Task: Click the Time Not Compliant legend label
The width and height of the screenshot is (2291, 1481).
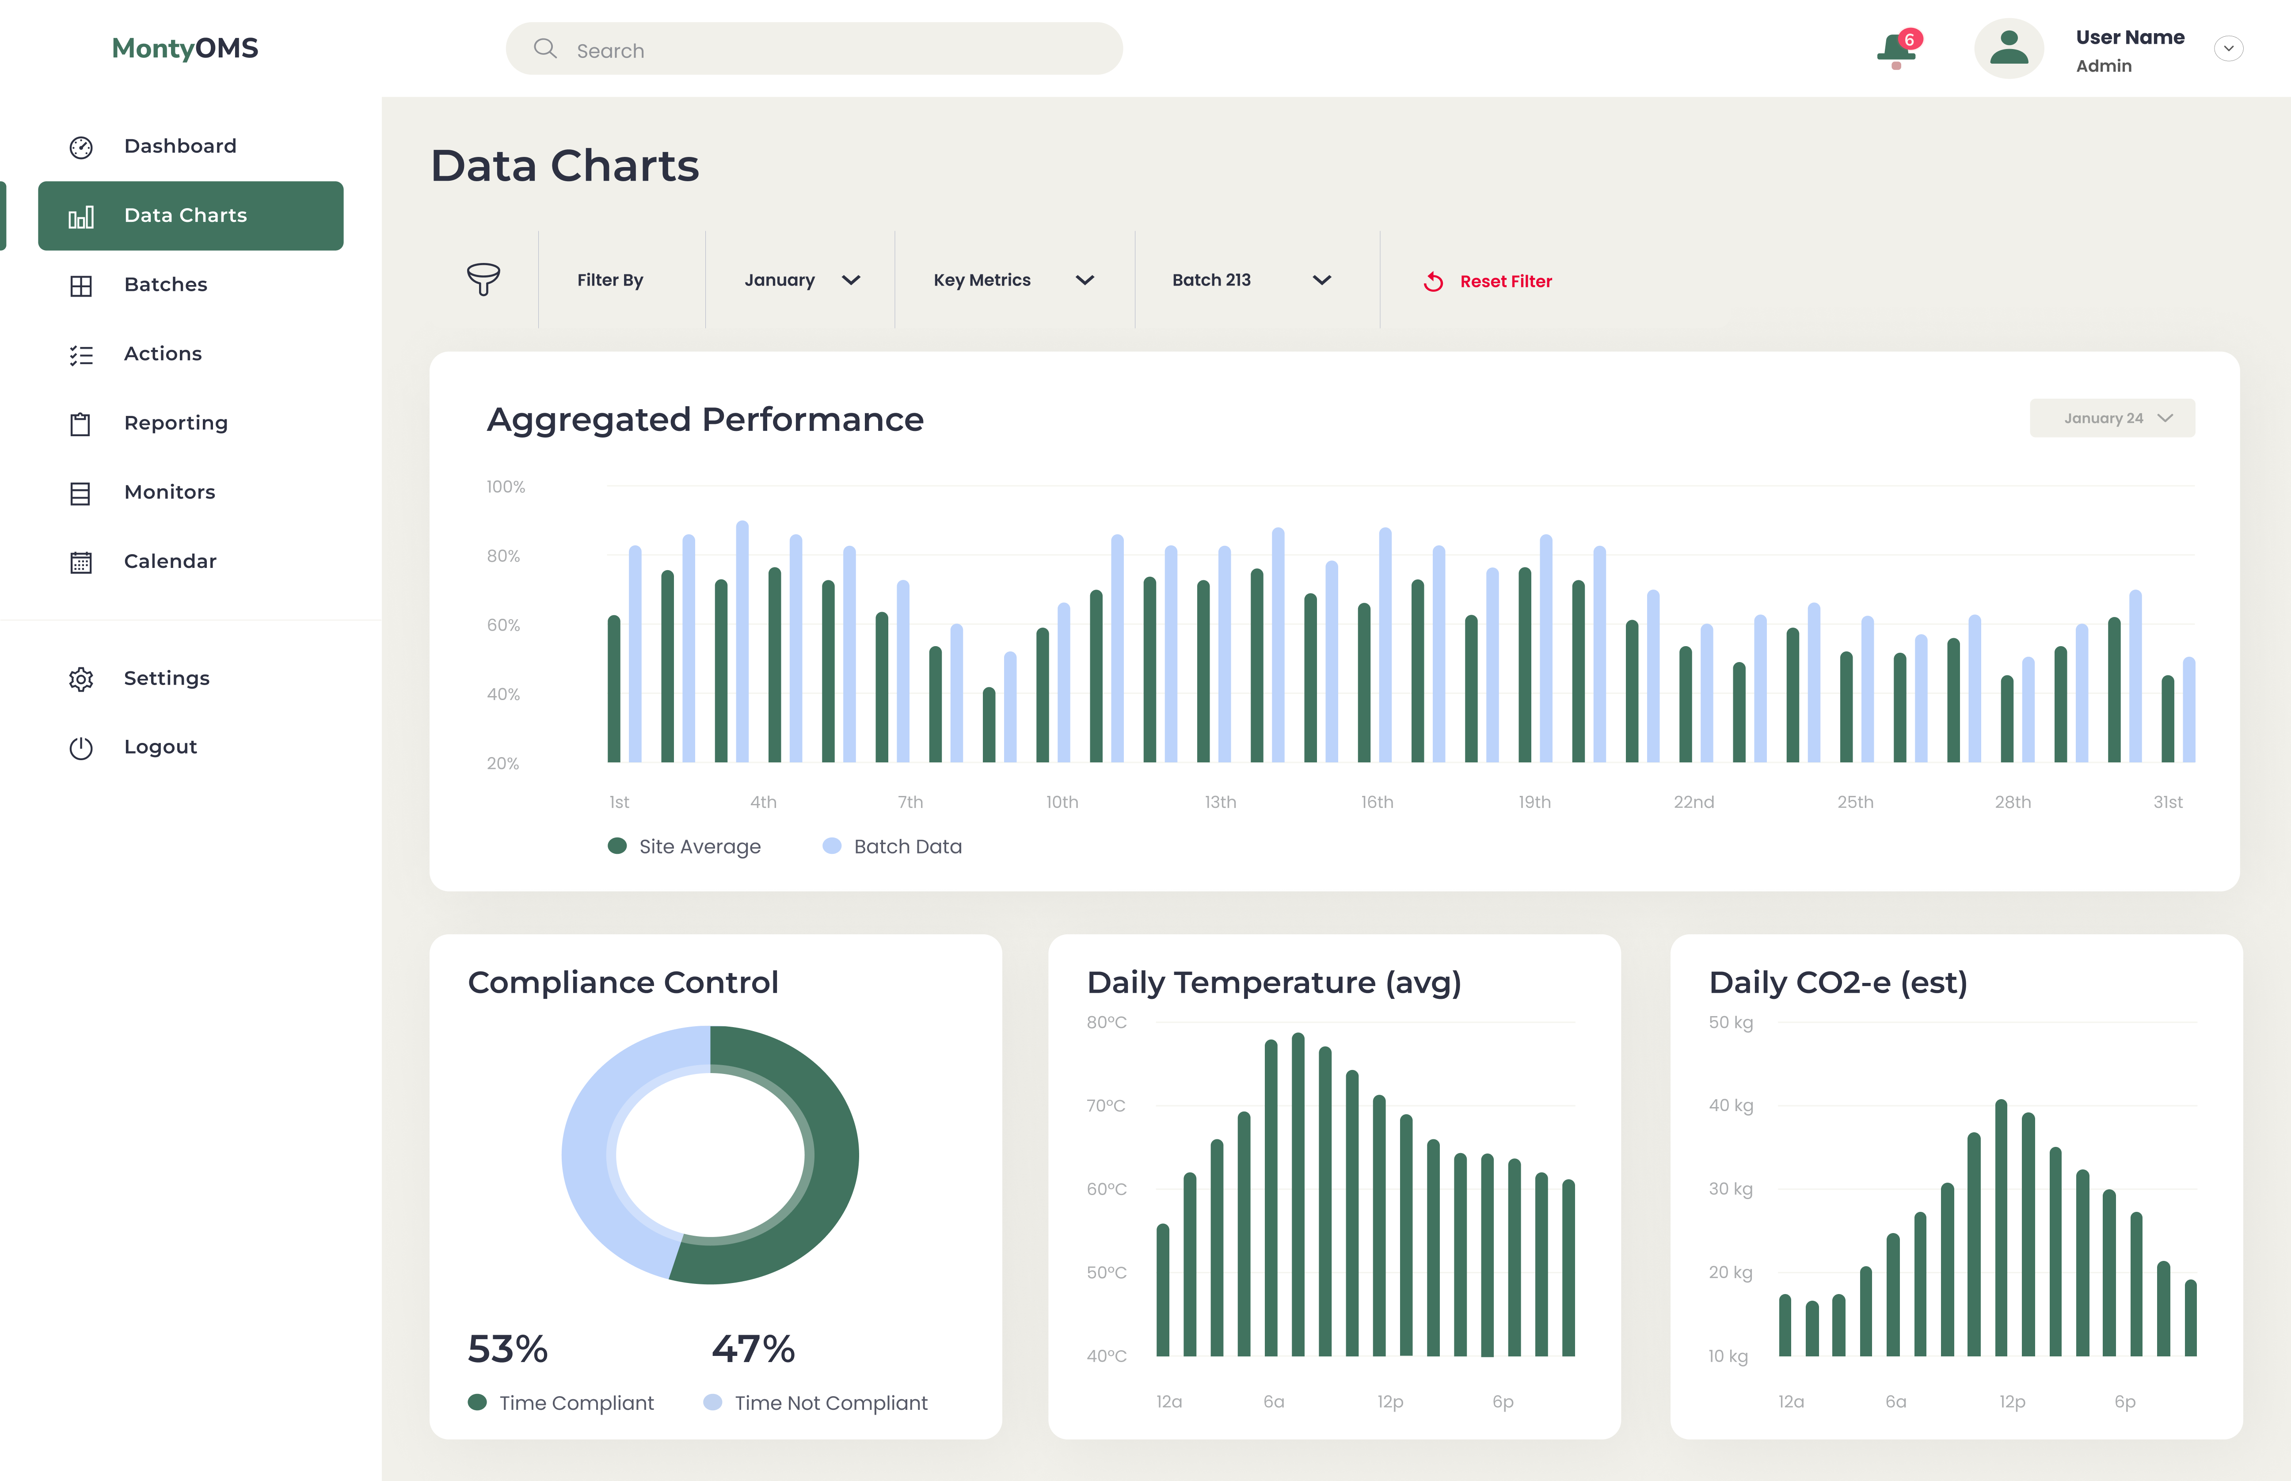Action: (832, 1403)
